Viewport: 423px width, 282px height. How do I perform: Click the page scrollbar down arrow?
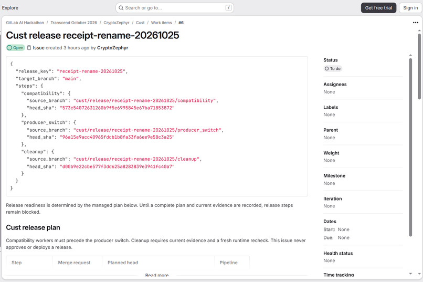(x=419, y=274)
